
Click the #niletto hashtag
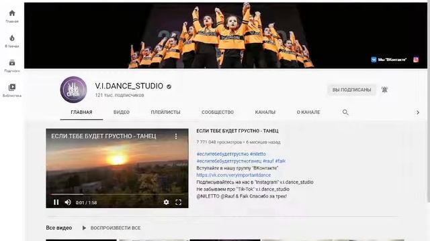258,154
